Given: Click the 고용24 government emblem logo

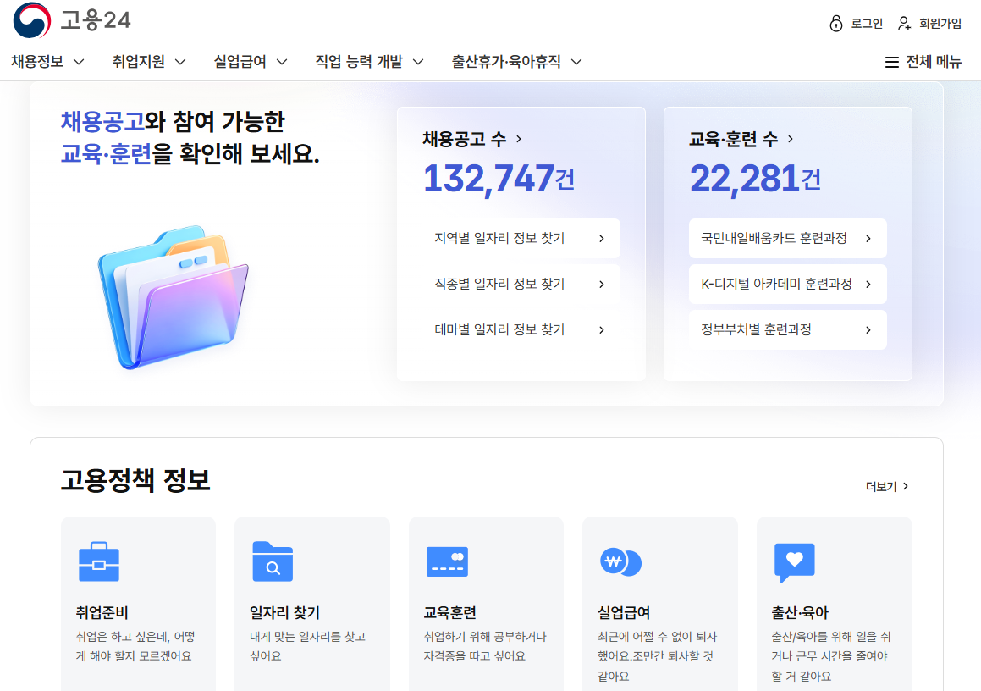Looking at the screenshot, I should pos(31,21).
